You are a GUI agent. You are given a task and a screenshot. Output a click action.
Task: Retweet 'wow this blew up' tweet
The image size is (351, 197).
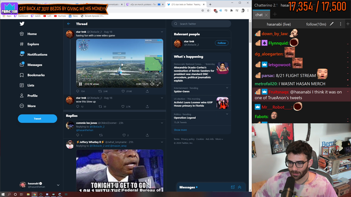(100, 107)
